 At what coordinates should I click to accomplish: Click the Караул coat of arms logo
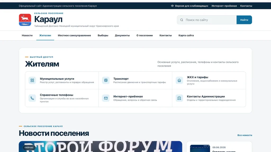click(x=25, y=20)
